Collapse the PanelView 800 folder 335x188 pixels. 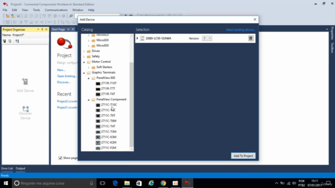pos(88,78)
